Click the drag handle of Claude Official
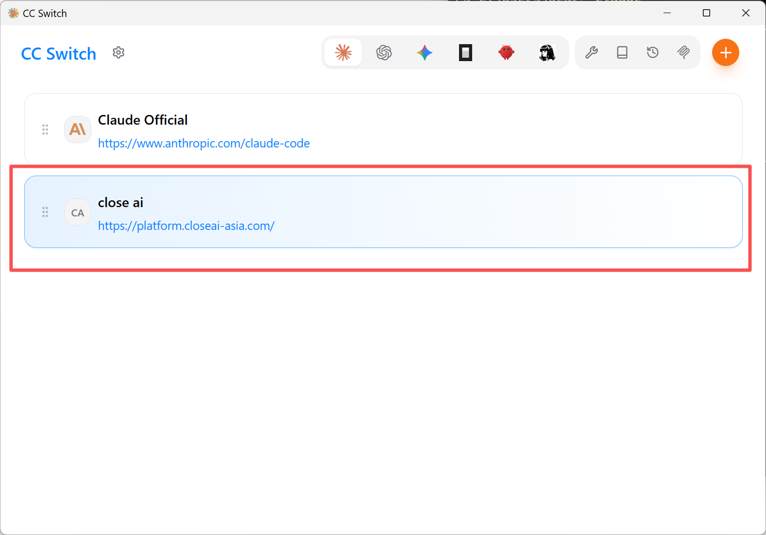766x535 pixels. (x=45, y=130)
